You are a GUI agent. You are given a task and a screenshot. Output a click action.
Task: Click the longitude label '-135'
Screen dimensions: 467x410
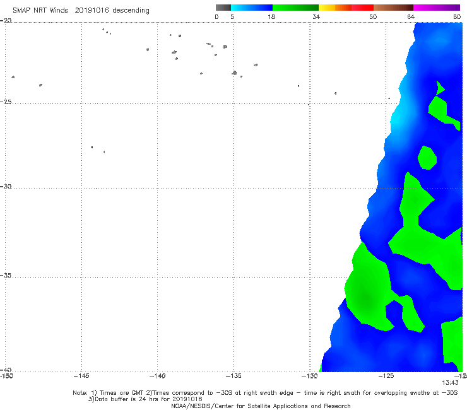(x=233, y=376)
